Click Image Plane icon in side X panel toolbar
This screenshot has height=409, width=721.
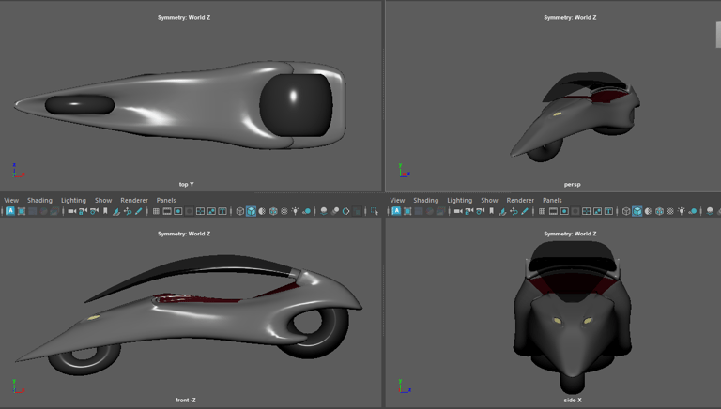[x=502, y=211]
